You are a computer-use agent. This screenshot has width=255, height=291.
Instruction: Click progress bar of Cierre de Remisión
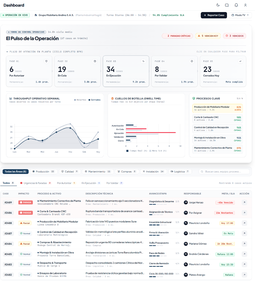(156, 266)
